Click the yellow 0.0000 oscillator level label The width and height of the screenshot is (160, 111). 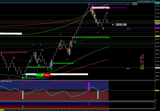point(157,90)
